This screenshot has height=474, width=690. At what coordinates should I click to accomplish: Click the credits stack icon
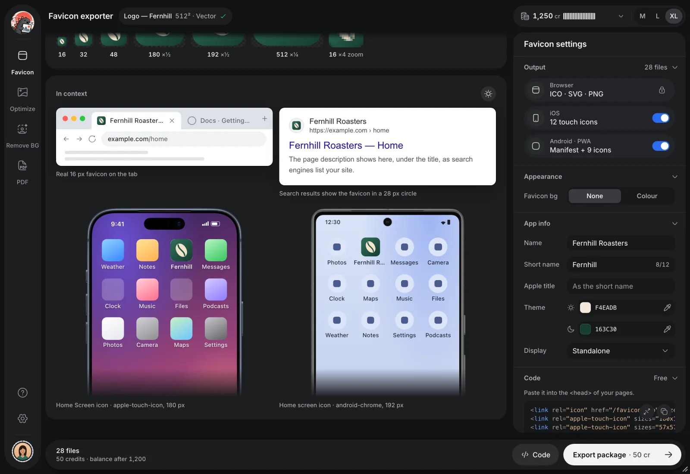point(525,16)
